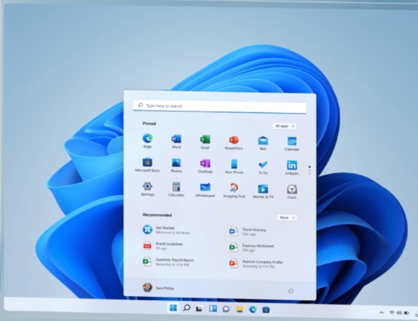Open the Edge pinned app
Image resolution: width=418 pixels, height=321 pixels.
pyautogui.click(x=147, y=141)
